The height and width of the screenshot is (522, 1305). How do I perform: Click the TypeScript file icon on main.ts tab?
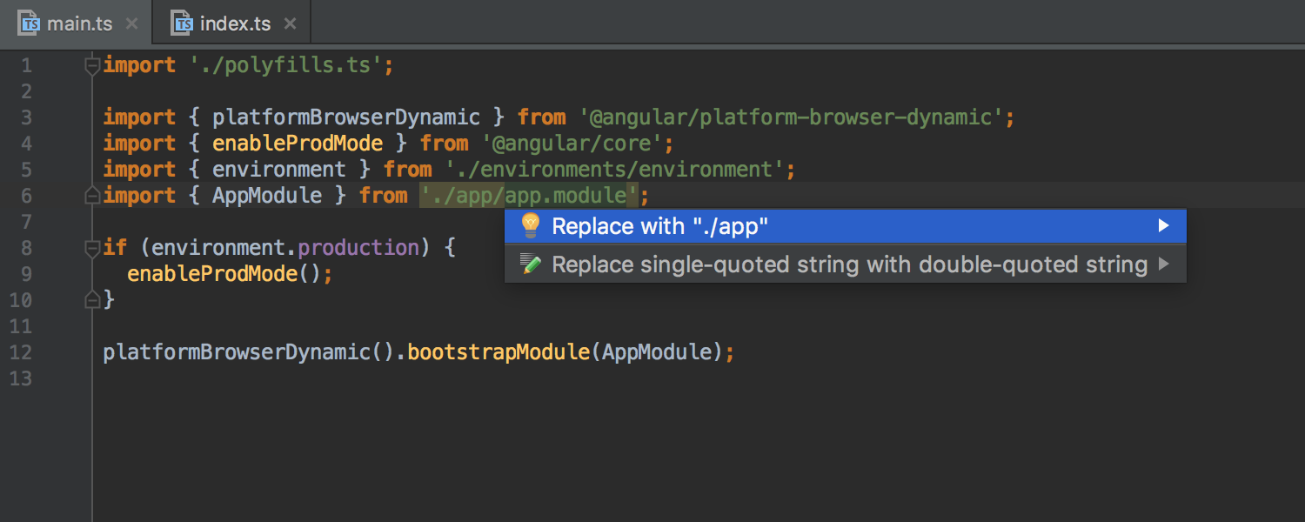[x=30, y=23]
